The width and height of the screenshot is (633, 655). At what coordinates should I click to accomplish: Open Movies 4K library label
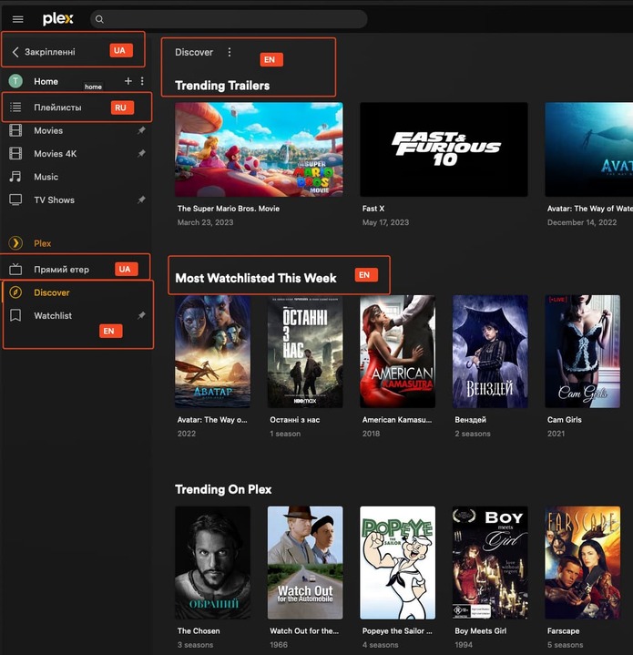56,153
